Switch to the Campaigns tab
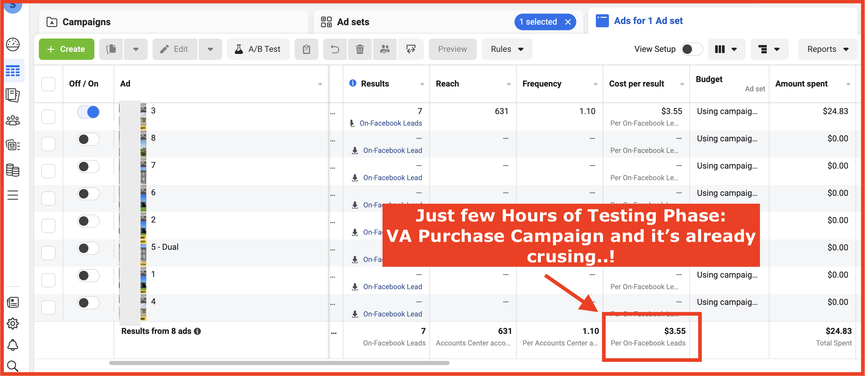 tap(173, 22)
